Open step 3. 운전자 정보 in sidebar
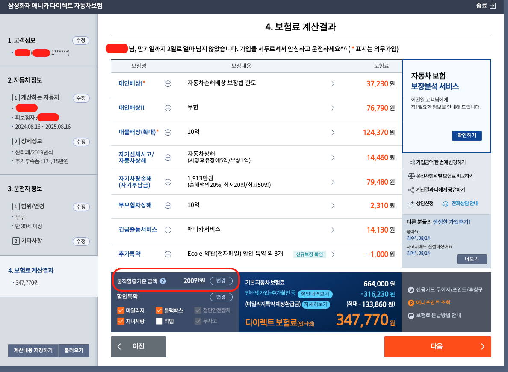 (25, 189)
